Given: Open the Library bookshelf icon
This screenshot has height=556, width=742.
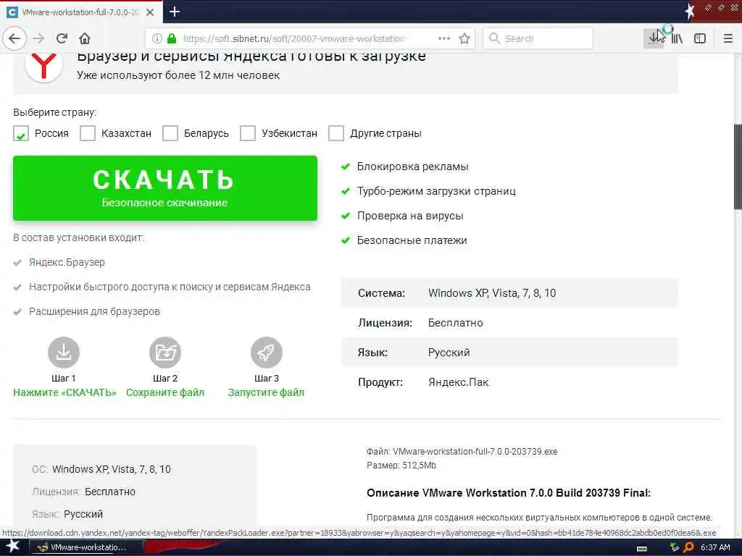Looking at the screenshot, I should [x=677, y=38].
